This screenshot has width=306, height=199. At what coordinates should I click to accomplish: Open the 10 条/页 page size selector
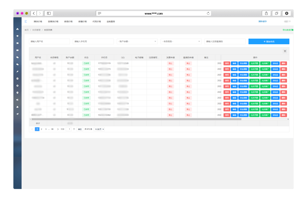click(x=99, y=129)
